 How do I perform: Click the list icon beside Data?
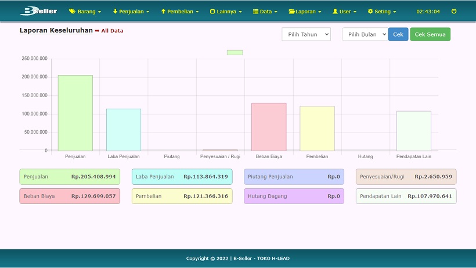[256, 11]
